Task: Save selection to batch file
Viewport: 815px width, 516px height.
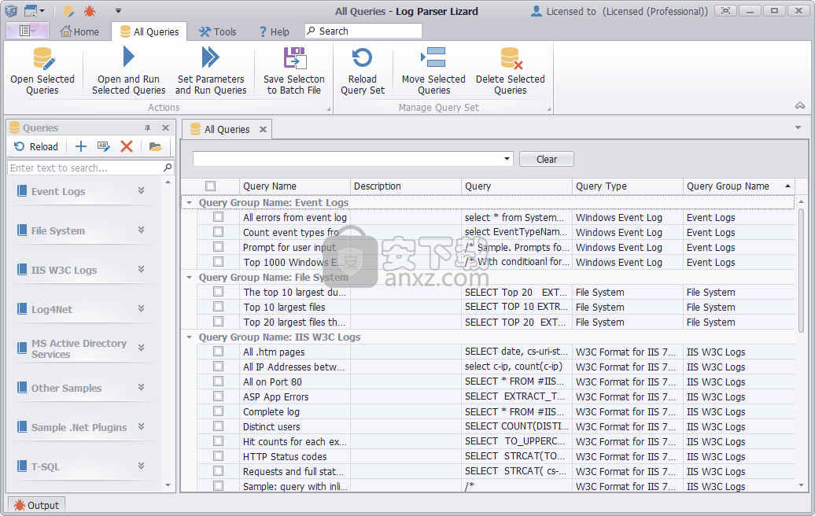Action: coord(293,72)
